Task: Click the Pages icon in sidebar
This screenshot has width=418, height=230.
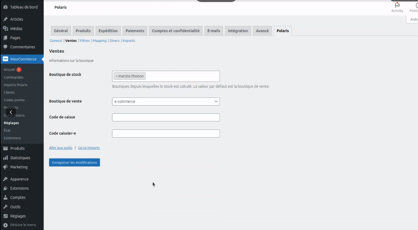Action: tap(5, 38)
